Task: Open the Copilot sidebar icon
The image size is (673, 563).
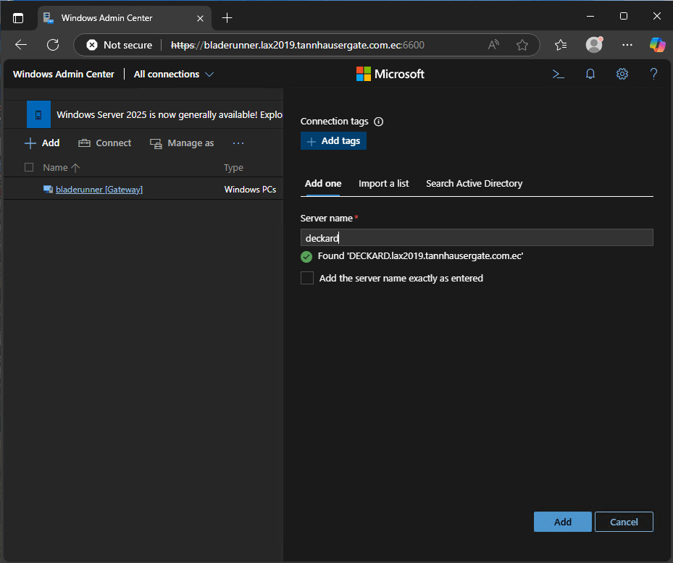Action: click(x=657, y=45)
